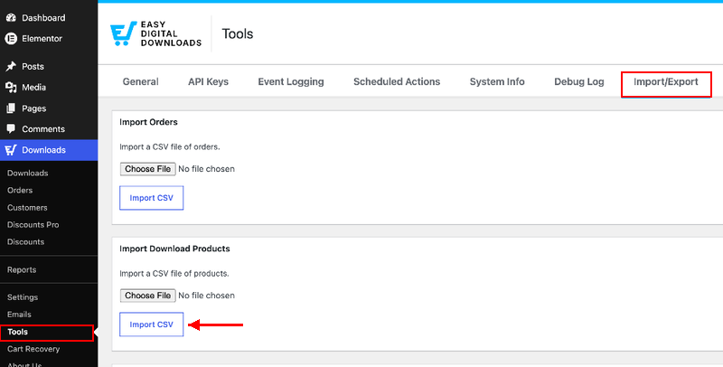The width and height of the screenshot is (723, 367).
Task: Click the Media library icon
Action: (x=11, y=87)
